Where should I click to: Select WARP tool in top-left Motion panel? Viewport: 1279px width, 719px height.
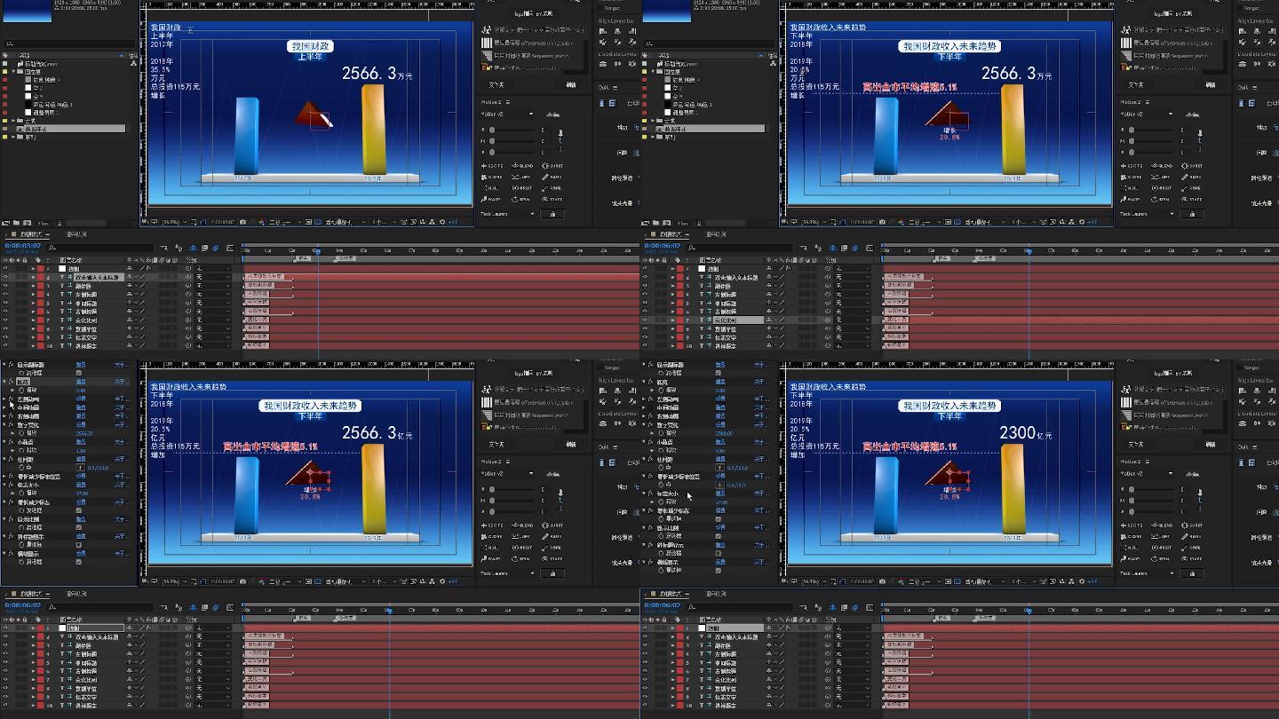[491, 199]
